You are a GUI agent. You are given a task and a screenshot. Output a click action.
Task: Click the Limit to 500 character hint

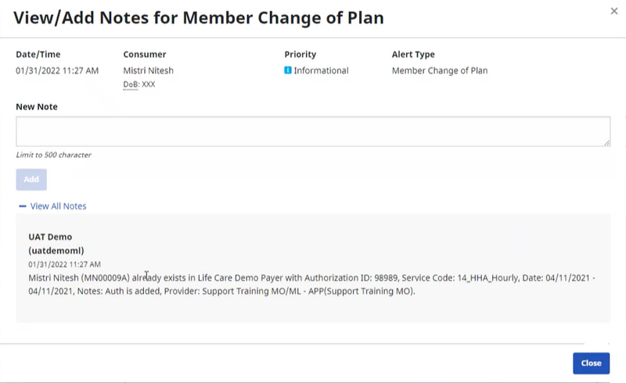53,155
